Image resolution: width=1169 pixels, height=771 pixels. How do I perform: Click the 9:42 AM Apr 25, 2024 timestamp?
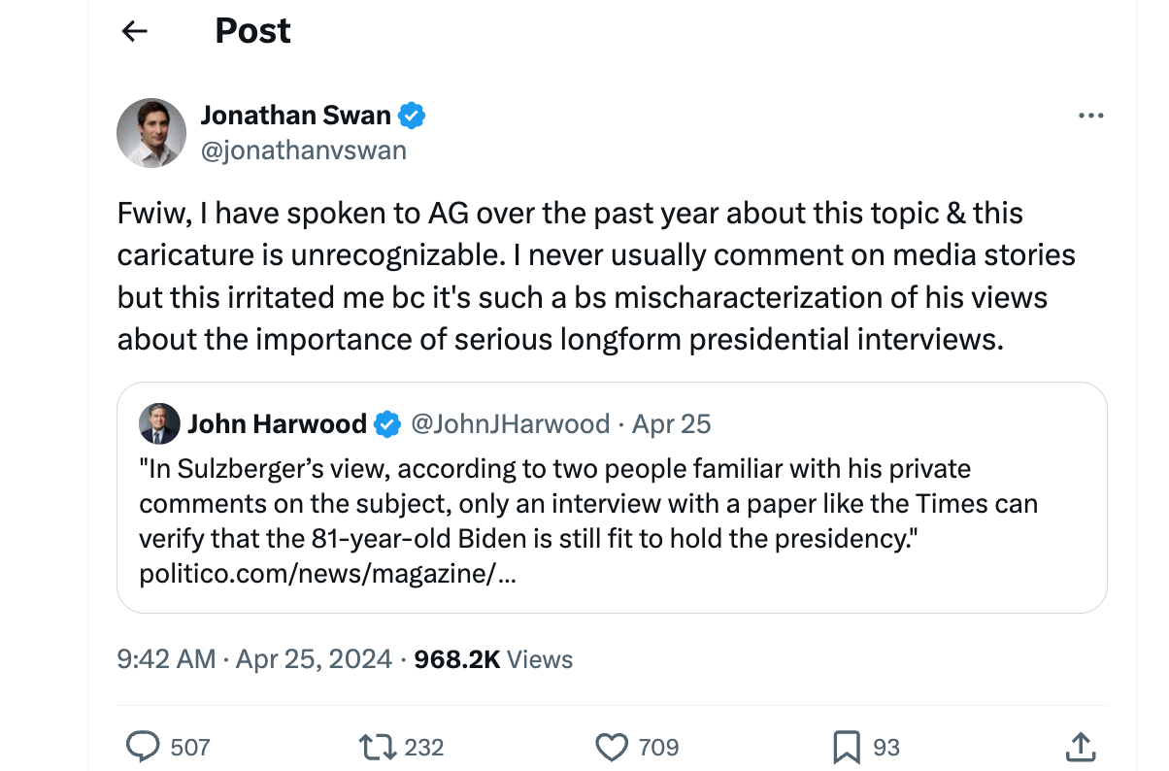(x=254, y=660)
